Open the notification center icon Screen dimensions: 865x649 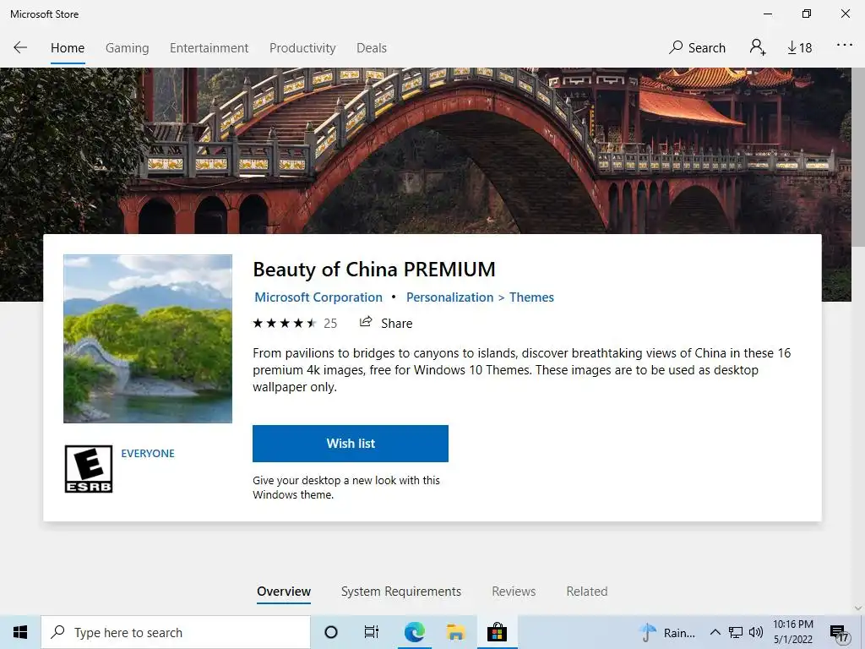(839, 634)
